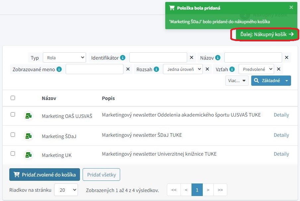This screenshot has height=201, width=300.
Task: Focus the Identifikátor input field
Action: [158, 58]
